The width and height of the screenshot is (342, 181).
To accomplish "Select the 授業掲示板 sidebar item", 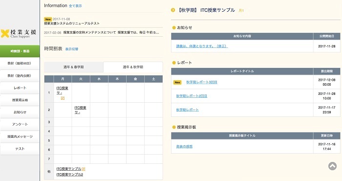I will pos(20,100).
